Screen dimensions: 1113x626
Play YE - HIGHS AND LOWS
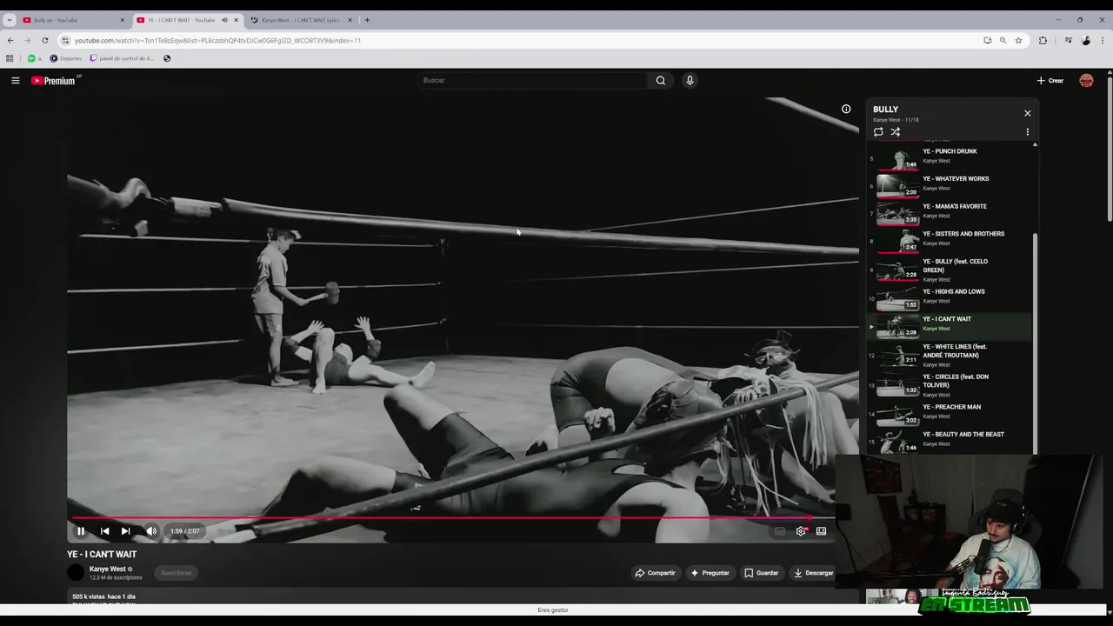click(x=950, y=297)
